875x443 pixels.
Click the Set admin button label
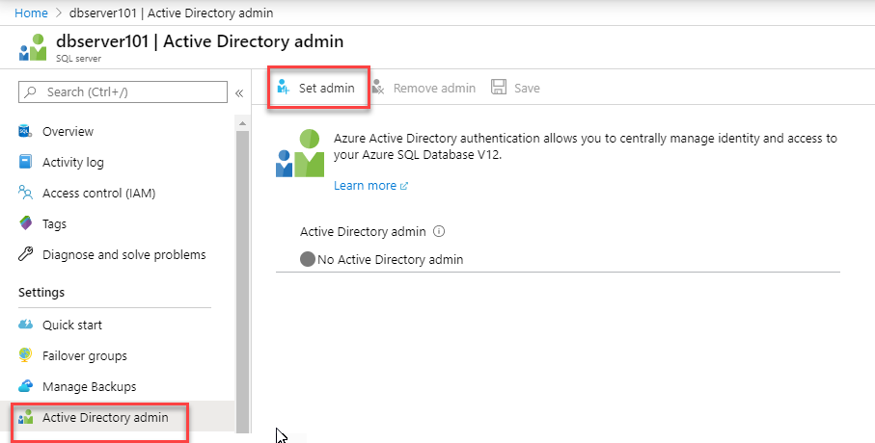point(326,88)
